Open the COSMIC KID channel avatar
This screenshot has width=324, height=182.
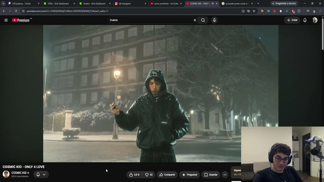tap(6, 174)
